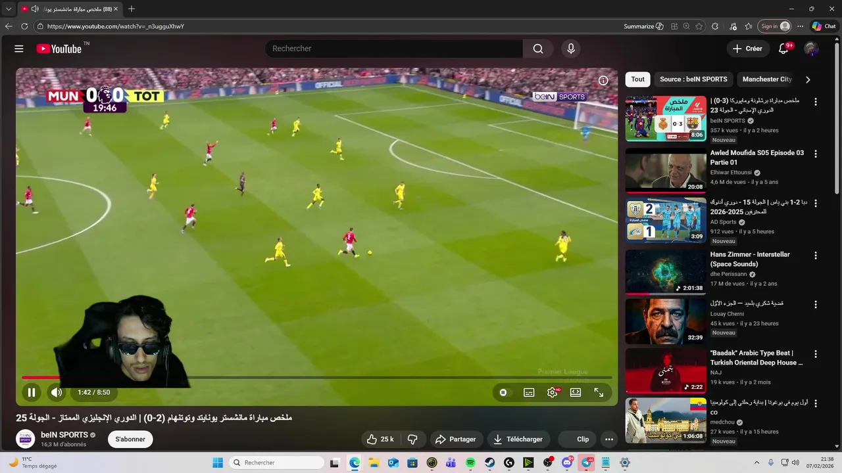Image resolution: width=842 pixels, height=473 pixels.
Task: Go to the YouTube home logo
Action: (59, 49)
